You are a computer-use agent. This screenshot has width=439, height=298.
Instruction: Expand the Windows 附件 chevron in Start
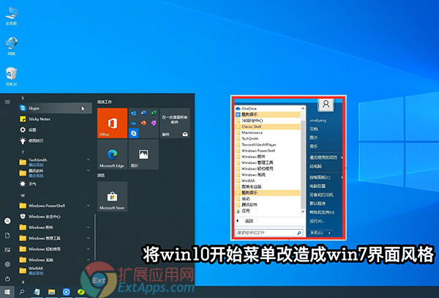pos(89,227)
